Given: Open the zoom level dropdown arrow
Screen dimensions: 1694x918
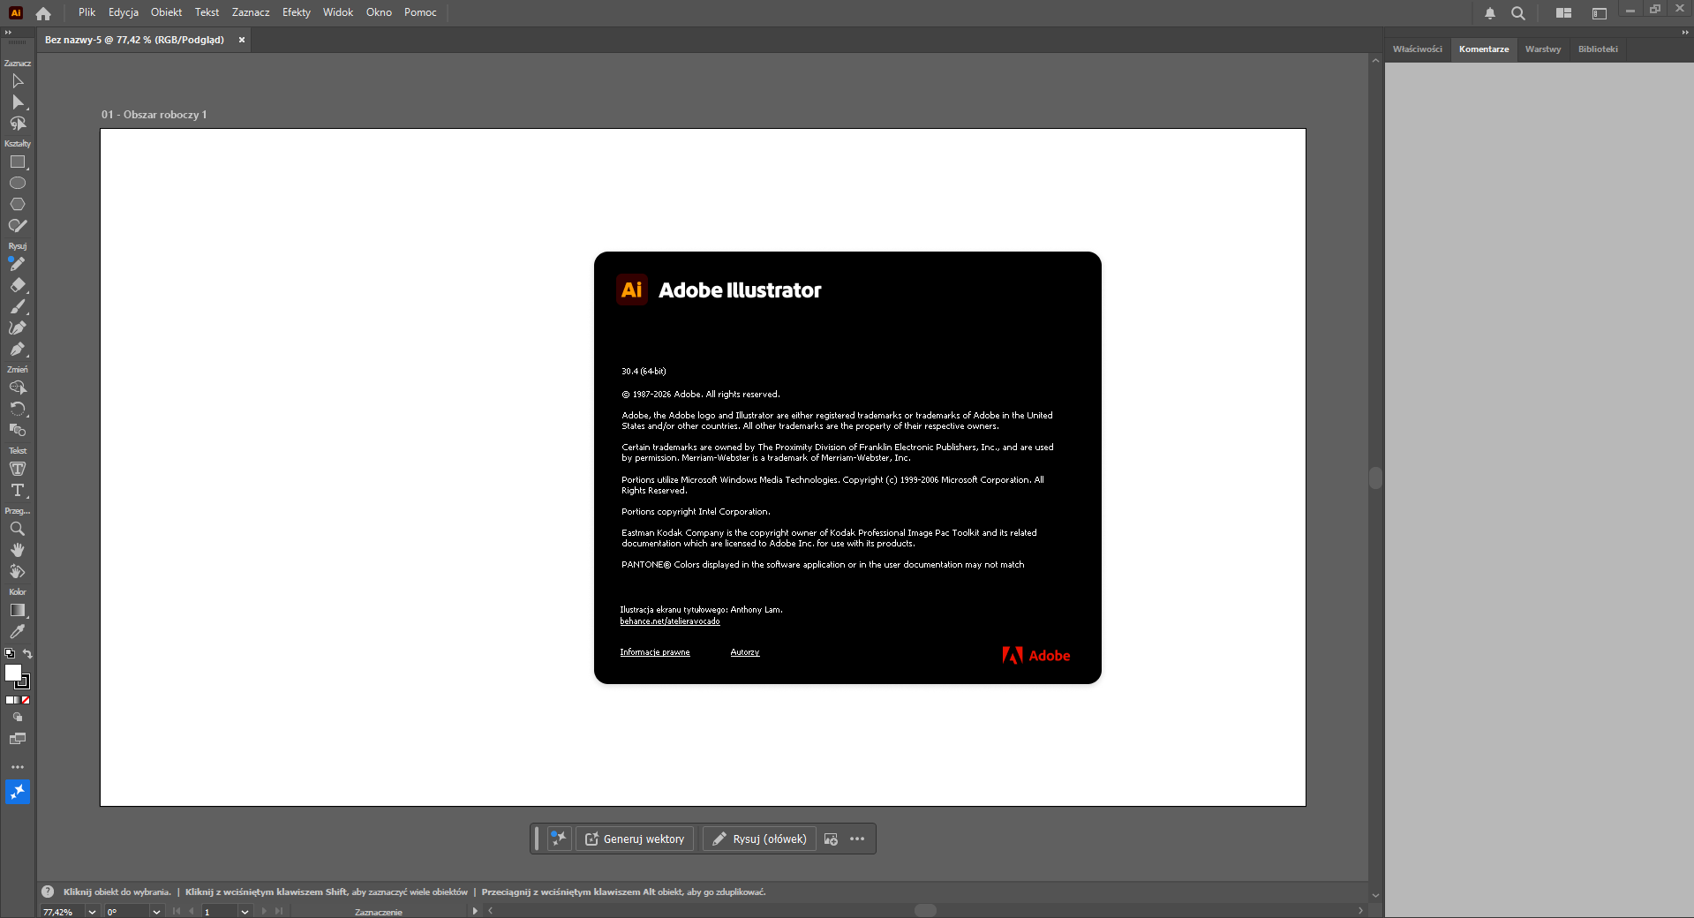Looking at the screenshot, I should click(x=92, y=912).
